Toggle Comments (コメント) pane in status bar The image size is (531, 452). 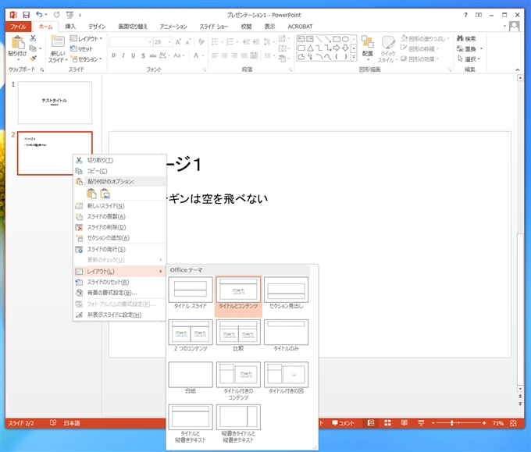coord(343,423)
